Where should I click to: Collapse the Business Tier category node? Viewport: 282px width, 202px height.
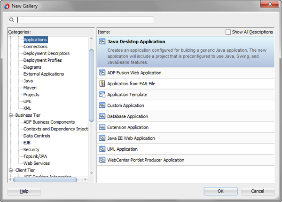[x=11, y=115]
